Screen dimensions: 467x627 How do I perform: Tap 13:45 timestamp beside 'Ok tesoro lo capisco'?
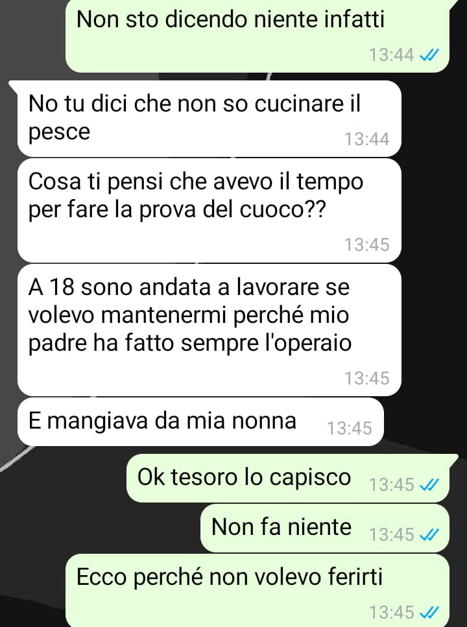tap(391, 484)
